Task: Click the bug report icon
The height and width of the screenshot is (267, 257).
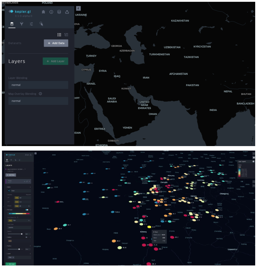Action: pos(43,12)
